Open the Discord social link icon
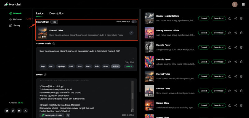249x118 pixels. pos(19,111)
